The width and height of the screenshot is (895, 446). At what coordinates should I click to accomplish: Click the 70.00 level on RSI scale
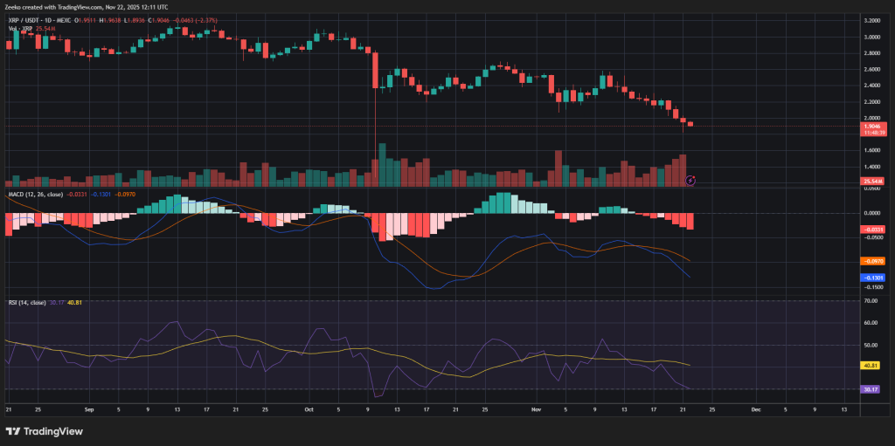point(871,300)
